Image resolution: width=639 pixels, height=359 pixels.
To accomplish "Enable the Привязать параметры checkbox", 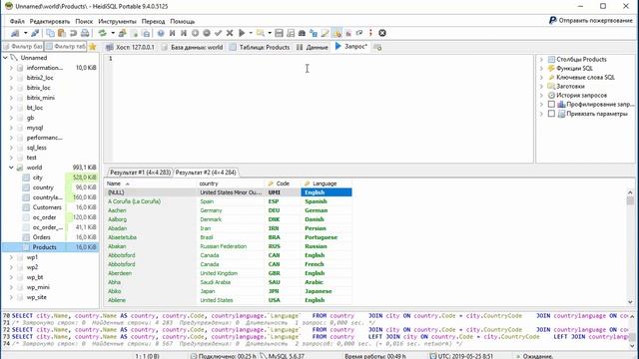I will tap(551, 114).
